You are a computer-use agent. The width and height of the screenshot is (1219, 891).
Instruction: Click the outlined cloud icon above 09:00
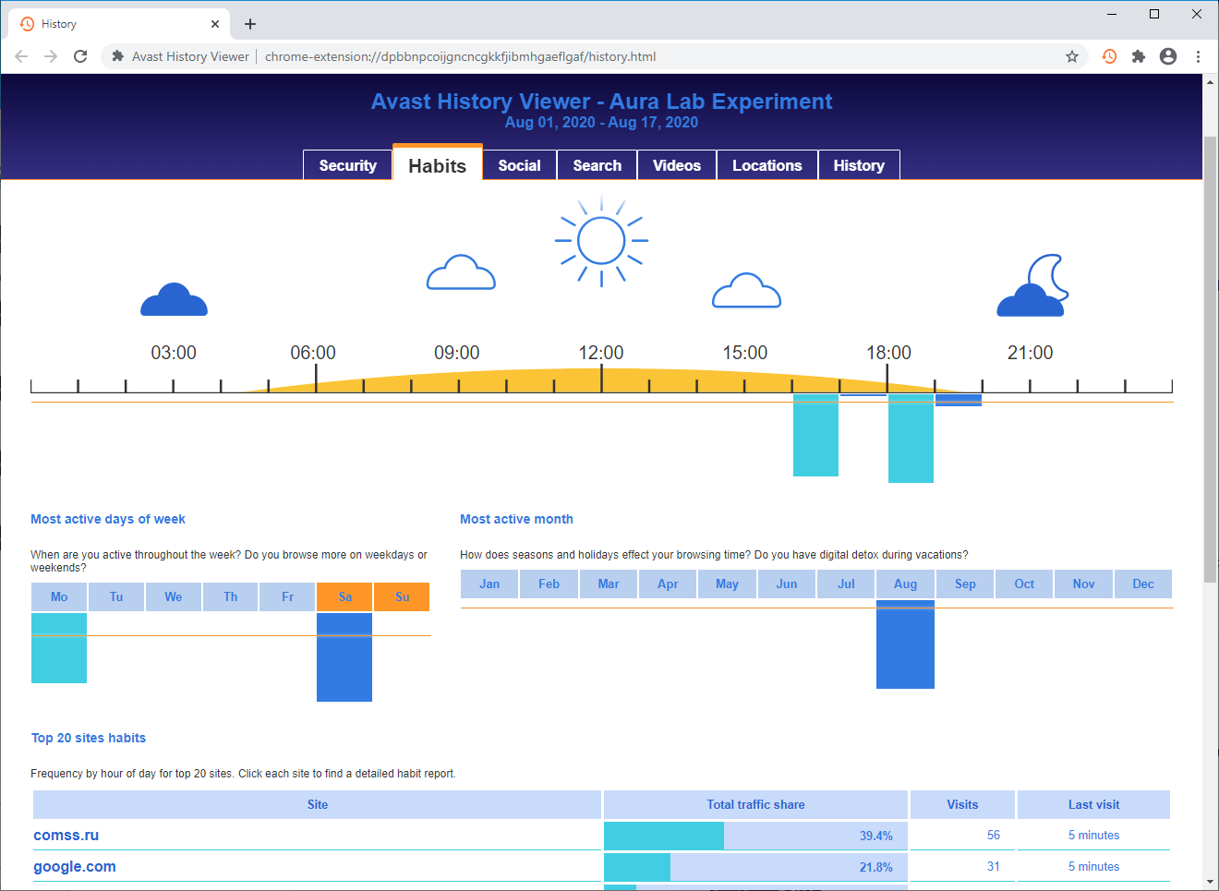(461, 272)
